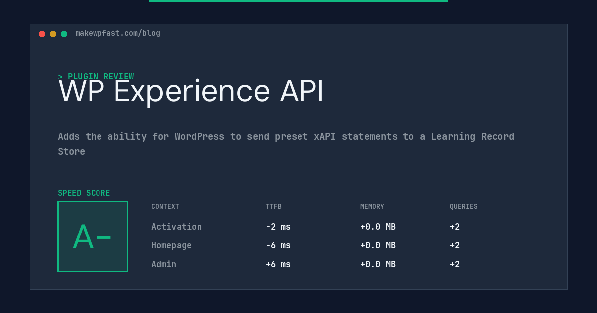597x313 pixels.
Task: Click Homepage TTFB value -6 ms
Action: tap(278, 245)
